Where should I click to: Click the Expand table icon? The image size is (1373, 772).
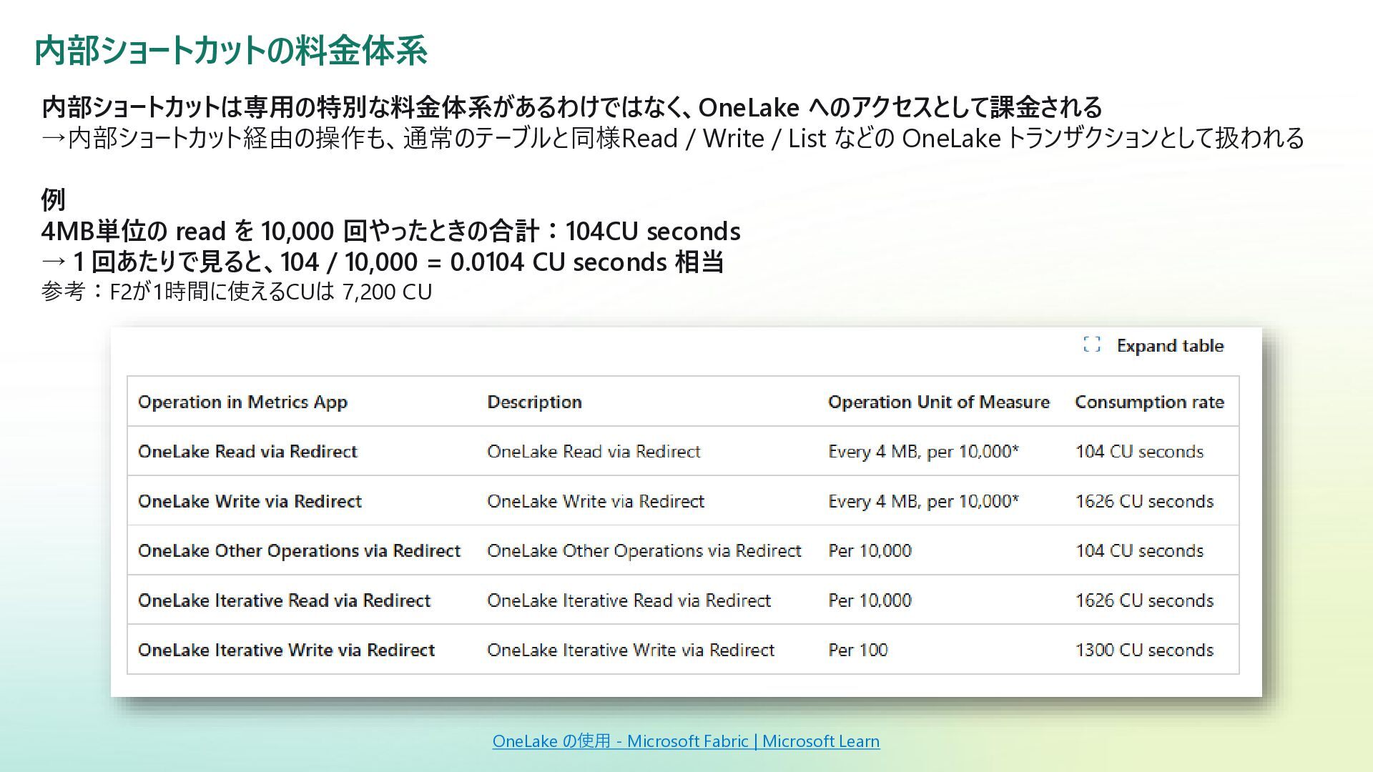point(1091,345)
